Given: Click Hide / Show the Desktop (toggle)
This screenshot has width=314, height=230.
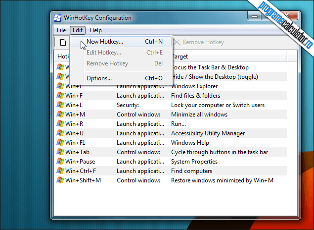Looking at the screenshot, I should point(215,77).
